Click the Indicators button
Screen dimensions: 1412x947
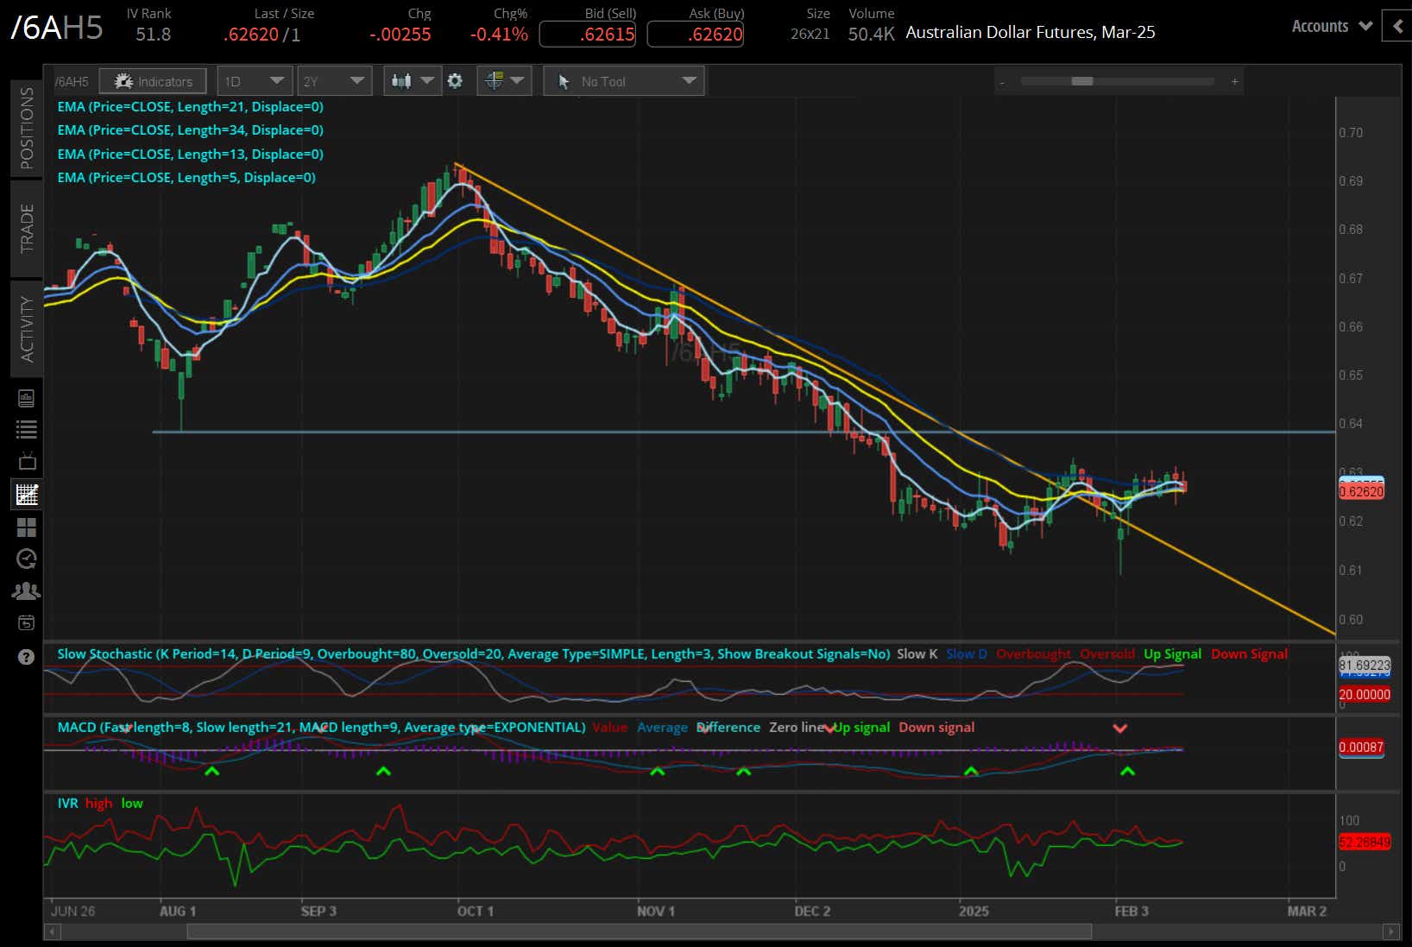pyautogui.click(x=153, y=80)
